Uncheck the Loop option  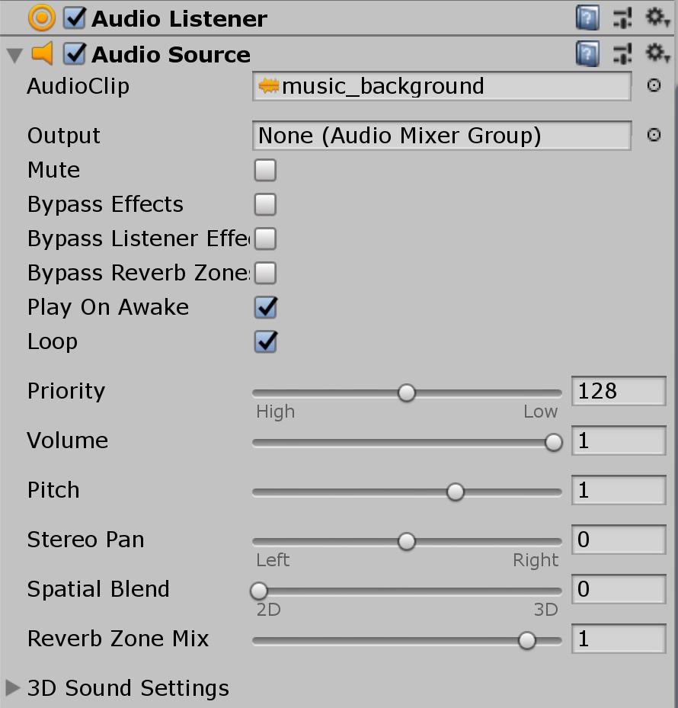pyautogui.click(x=265, y=342)
